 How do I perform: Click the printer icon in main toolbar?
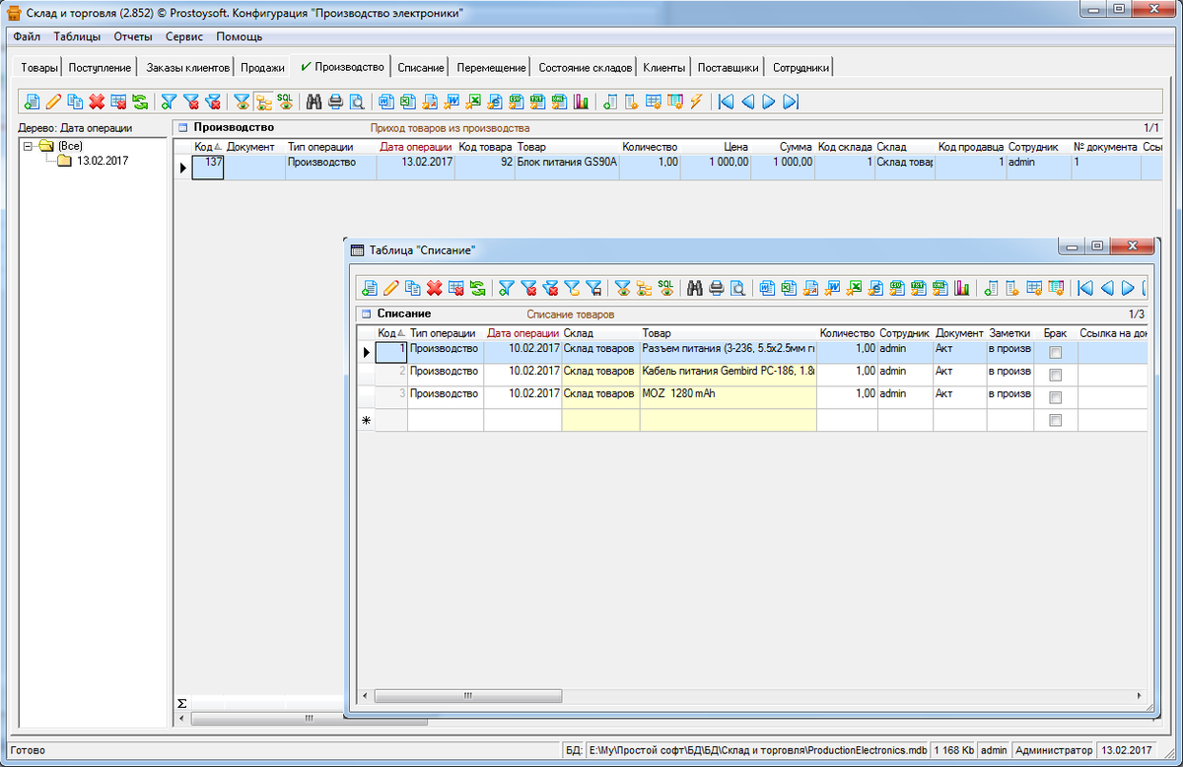(336, 102)
